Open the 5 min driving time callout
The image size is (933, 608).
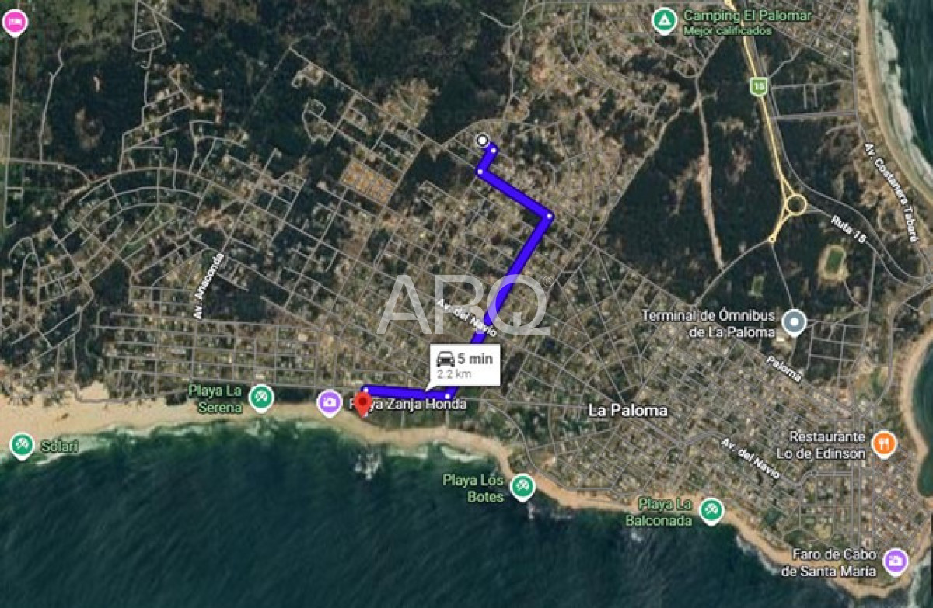pyautogui.click(x=465, y=365)
